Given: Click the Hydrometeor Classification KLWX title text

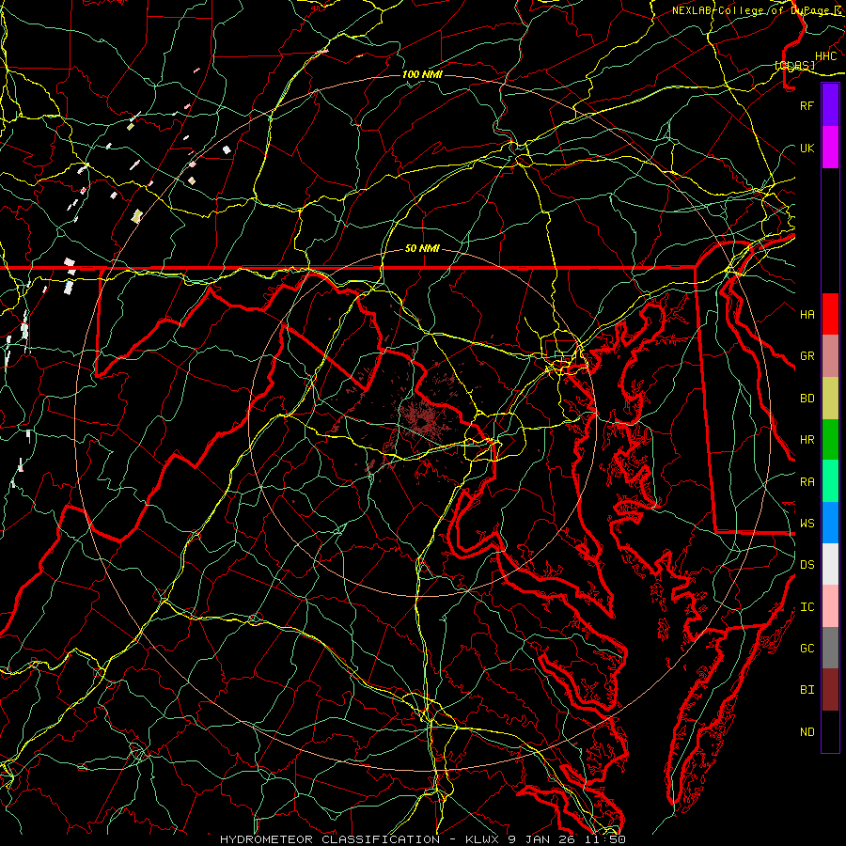Looking at the screenshot, I should point(422,839).
